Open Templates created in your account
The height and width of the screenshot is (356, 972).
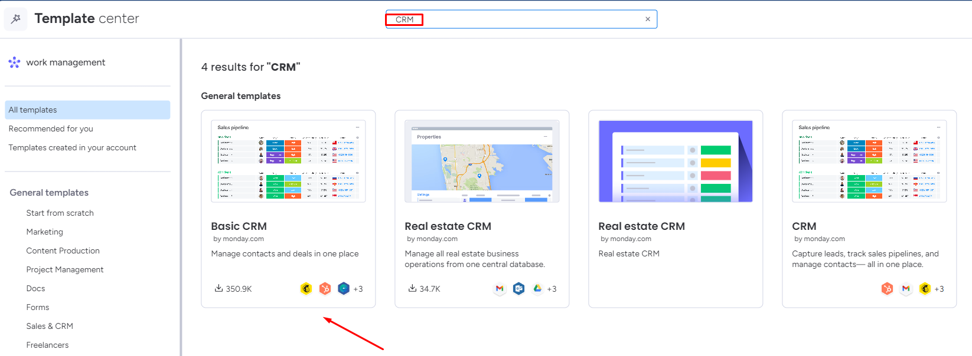coord(72,147)
